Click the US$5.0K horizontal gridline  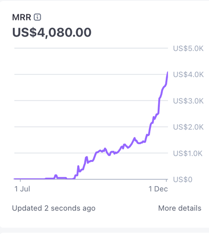click(91, 48)
